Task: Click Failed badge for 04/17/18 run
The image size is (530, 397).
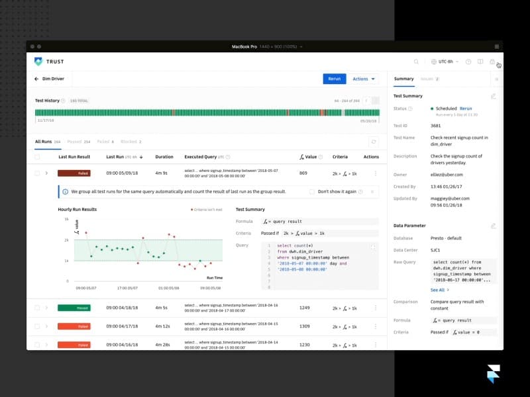Action: [74, 326]
